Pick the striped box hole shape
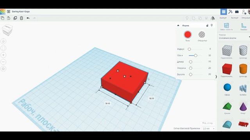Viewport: 250px width, 140px height. click(227, 51)
